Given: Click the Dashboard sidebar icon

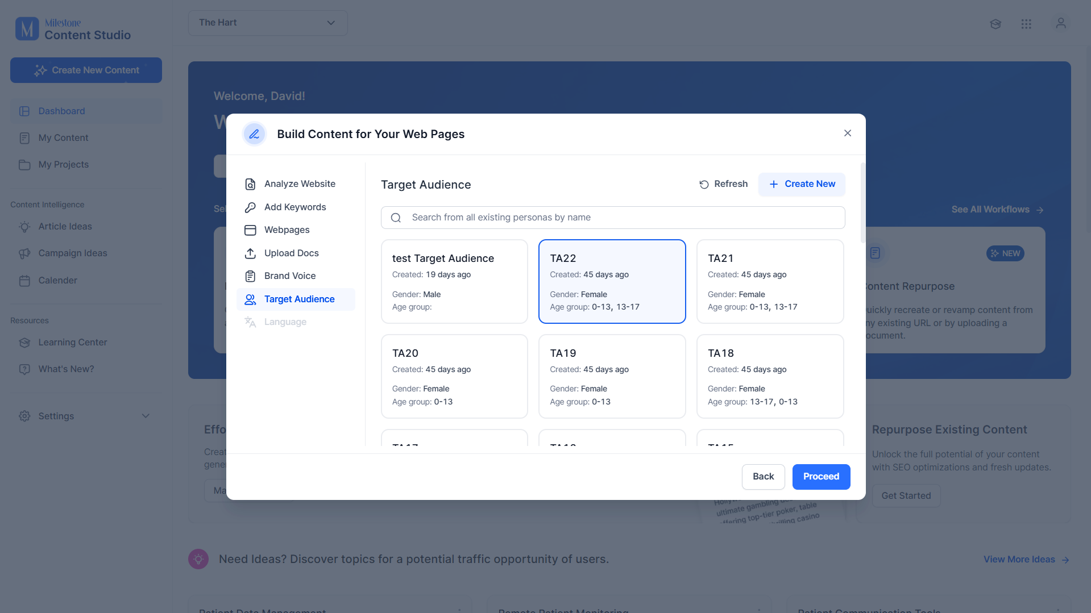Looking at the screenshot, I should pos(24,111).
